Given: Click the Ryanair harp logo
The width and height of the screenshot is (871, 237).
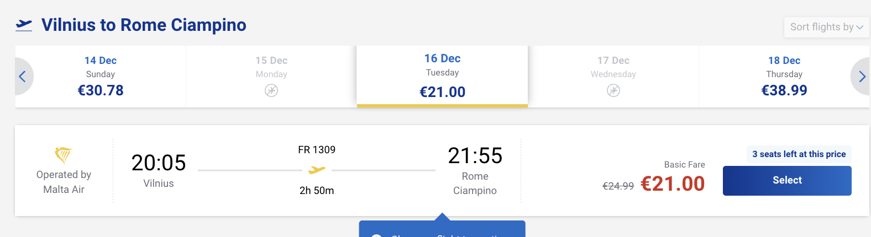Looking at the screenshot, I should pos(64,155).
